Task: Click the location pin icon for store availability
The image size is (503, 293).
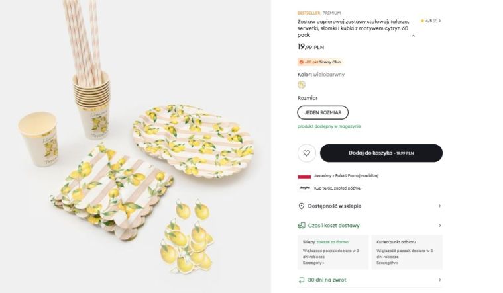Action: point(302,206)
